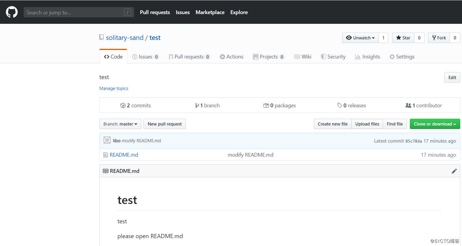Click the test heading in README
The width and height of the screenshot is (462, 246).
pyautogui.click(x=127, y=200)
